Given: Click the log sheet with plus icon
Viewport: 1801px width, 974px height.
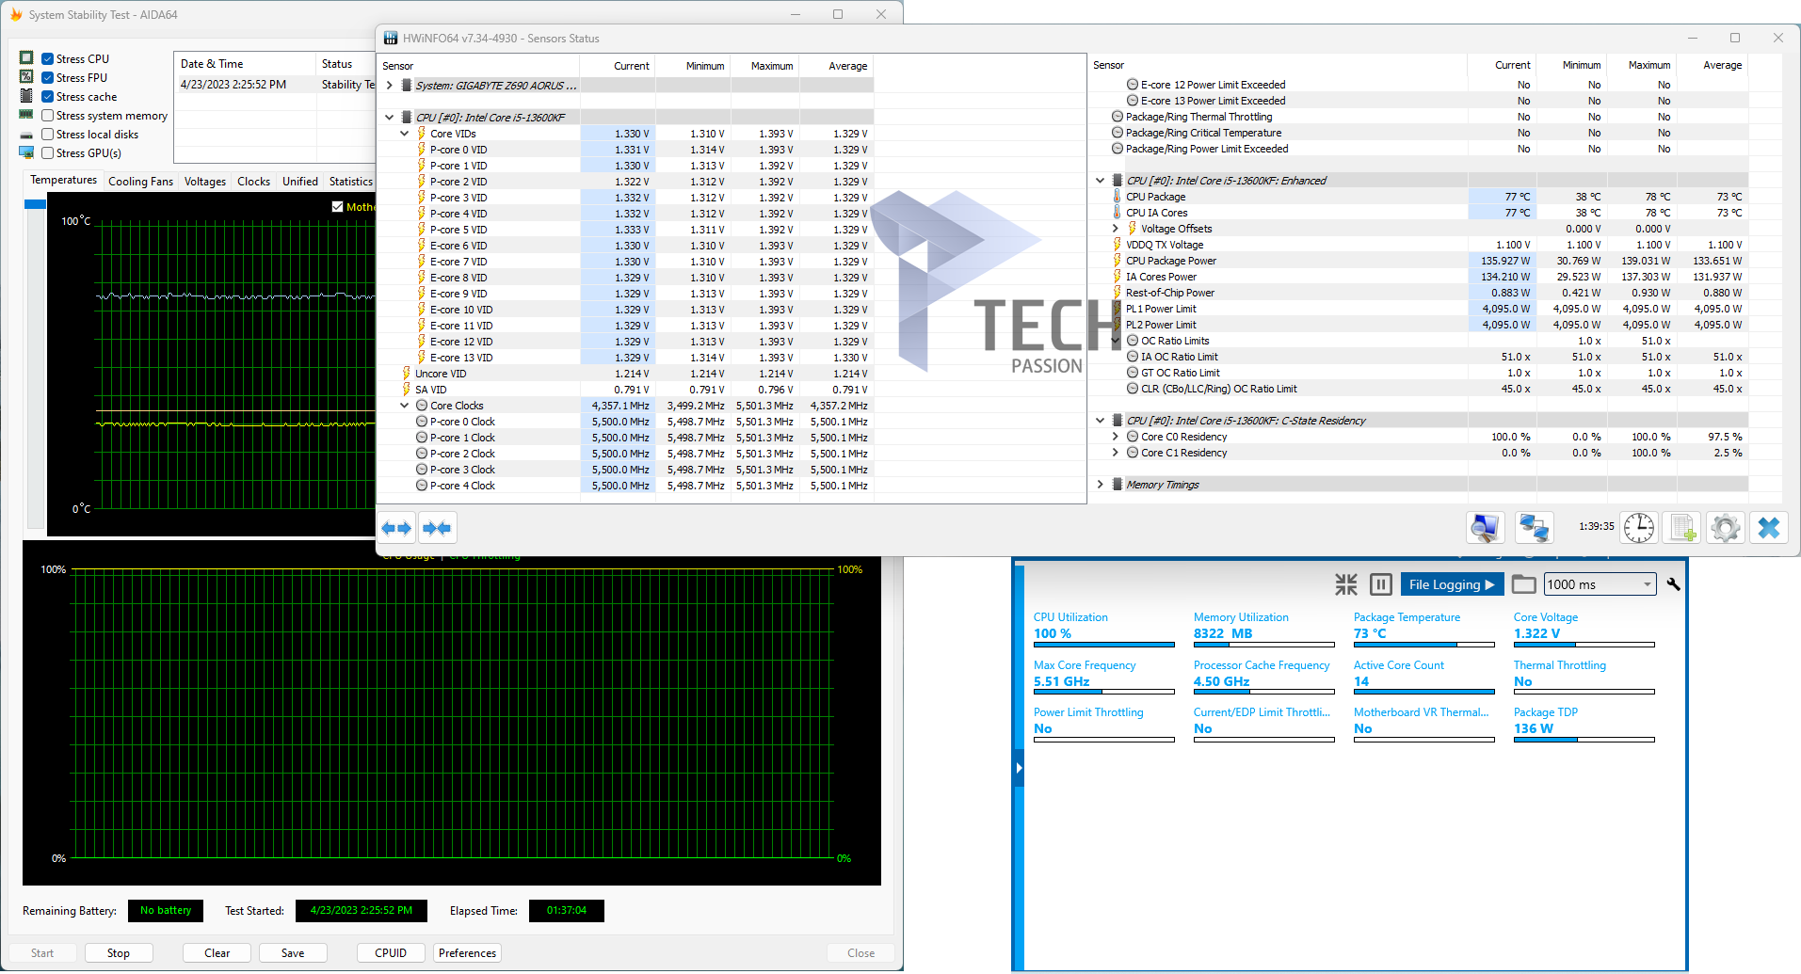Looking at the screenshot, I should 1682,528.
